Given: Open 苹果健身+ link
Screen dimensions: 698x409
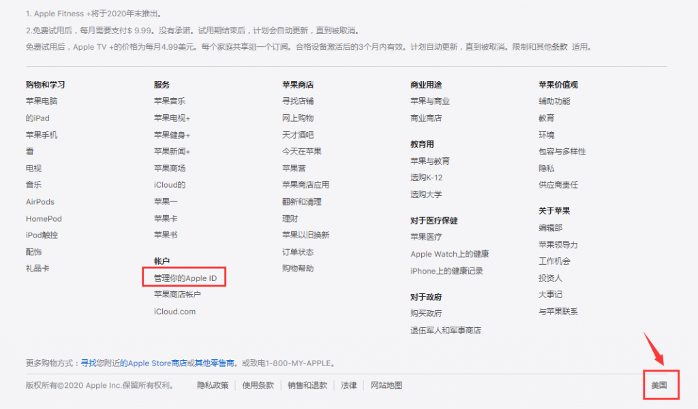Looking at the screenshot, I should (x=172, y=135).
